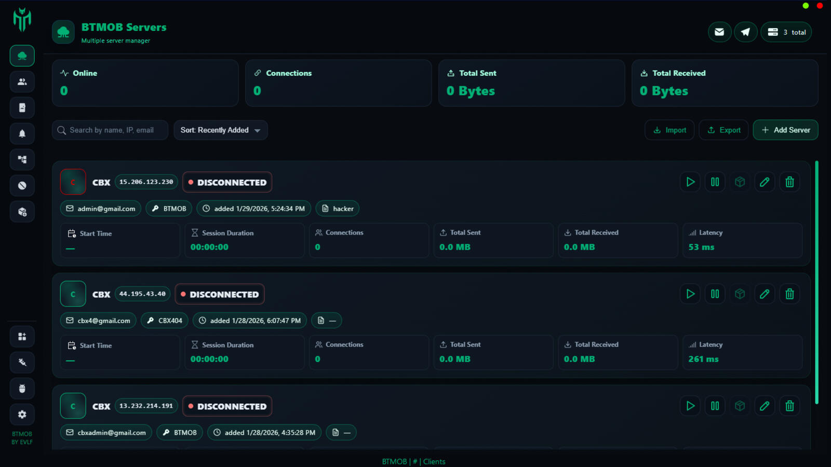
Task: Pause server 44.195.43.40
Action: [x=715, y=294]
